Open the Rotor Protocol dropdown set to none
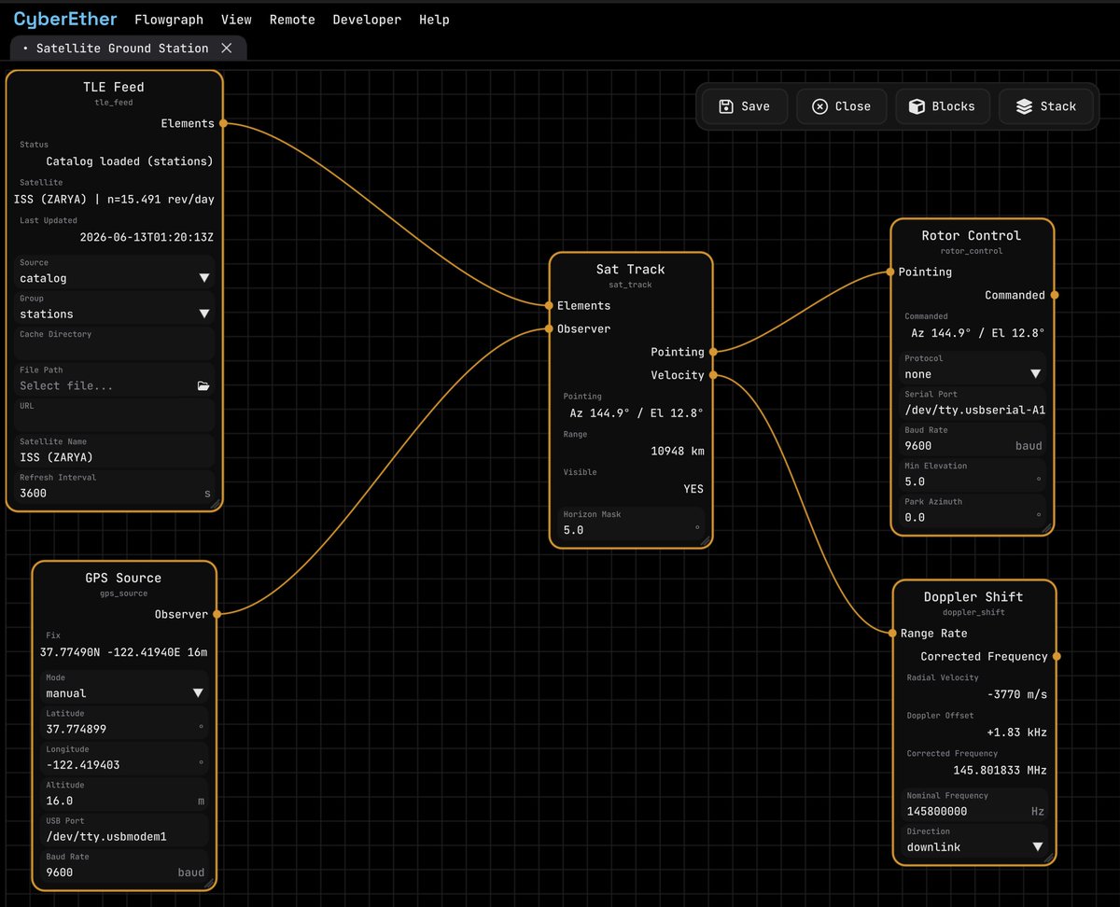This screenshot has height=907, width=1120. (973, 367)
